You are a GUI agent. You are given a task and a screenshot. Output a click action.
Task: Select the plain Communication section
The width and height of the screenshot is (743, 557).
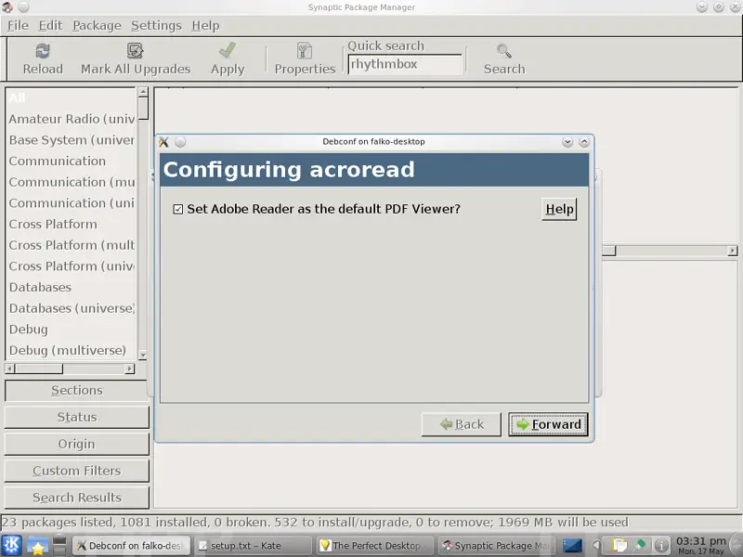tap(72, 161)
